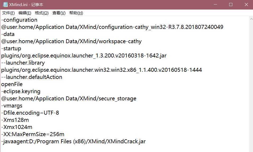This screenshot has height=152, width=253.
Task: Click on the -Dfile.encoding=UTF-8 line
Action: coord(30,113)
